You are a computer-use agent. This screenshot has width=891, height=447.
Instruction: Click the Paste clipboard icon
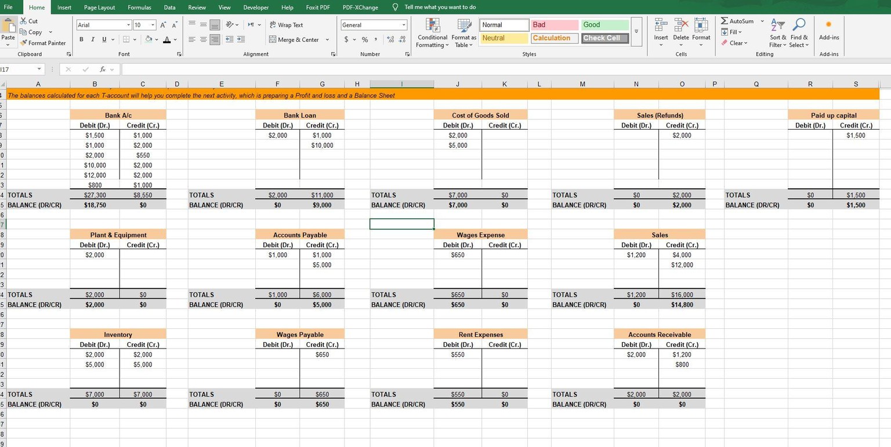point(8,25)
